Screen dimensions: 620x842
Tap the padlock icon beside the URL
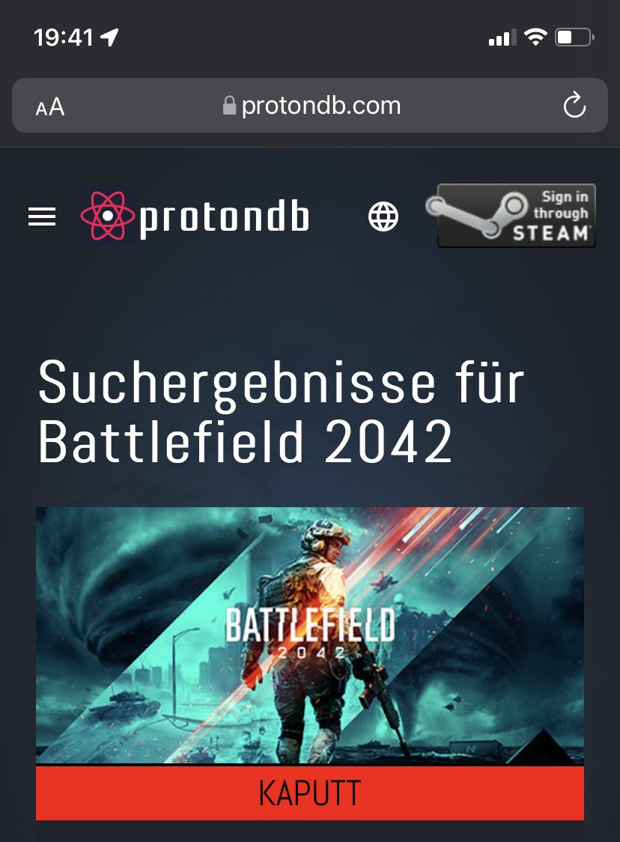tap(229, 106)
